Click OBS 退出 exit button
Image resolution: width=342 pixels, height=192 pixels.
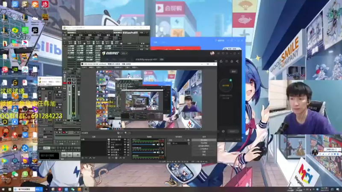tap(204, 154)
